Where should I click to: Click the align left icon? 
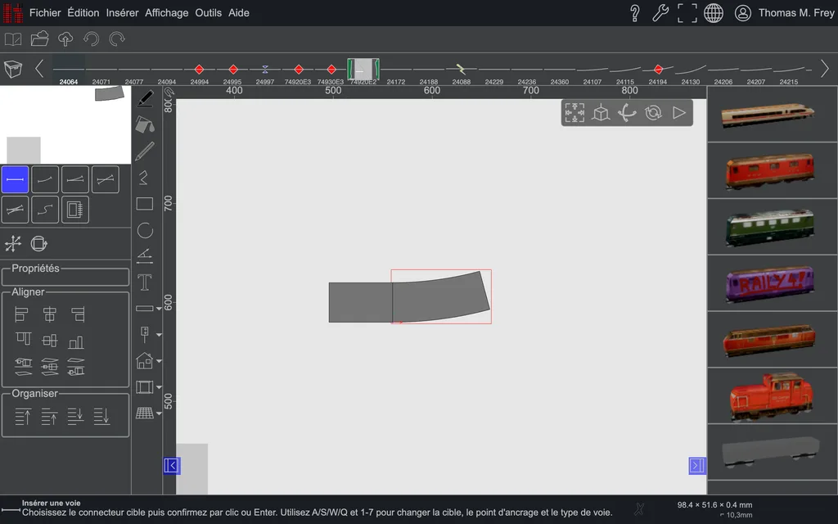pos(21,314)
